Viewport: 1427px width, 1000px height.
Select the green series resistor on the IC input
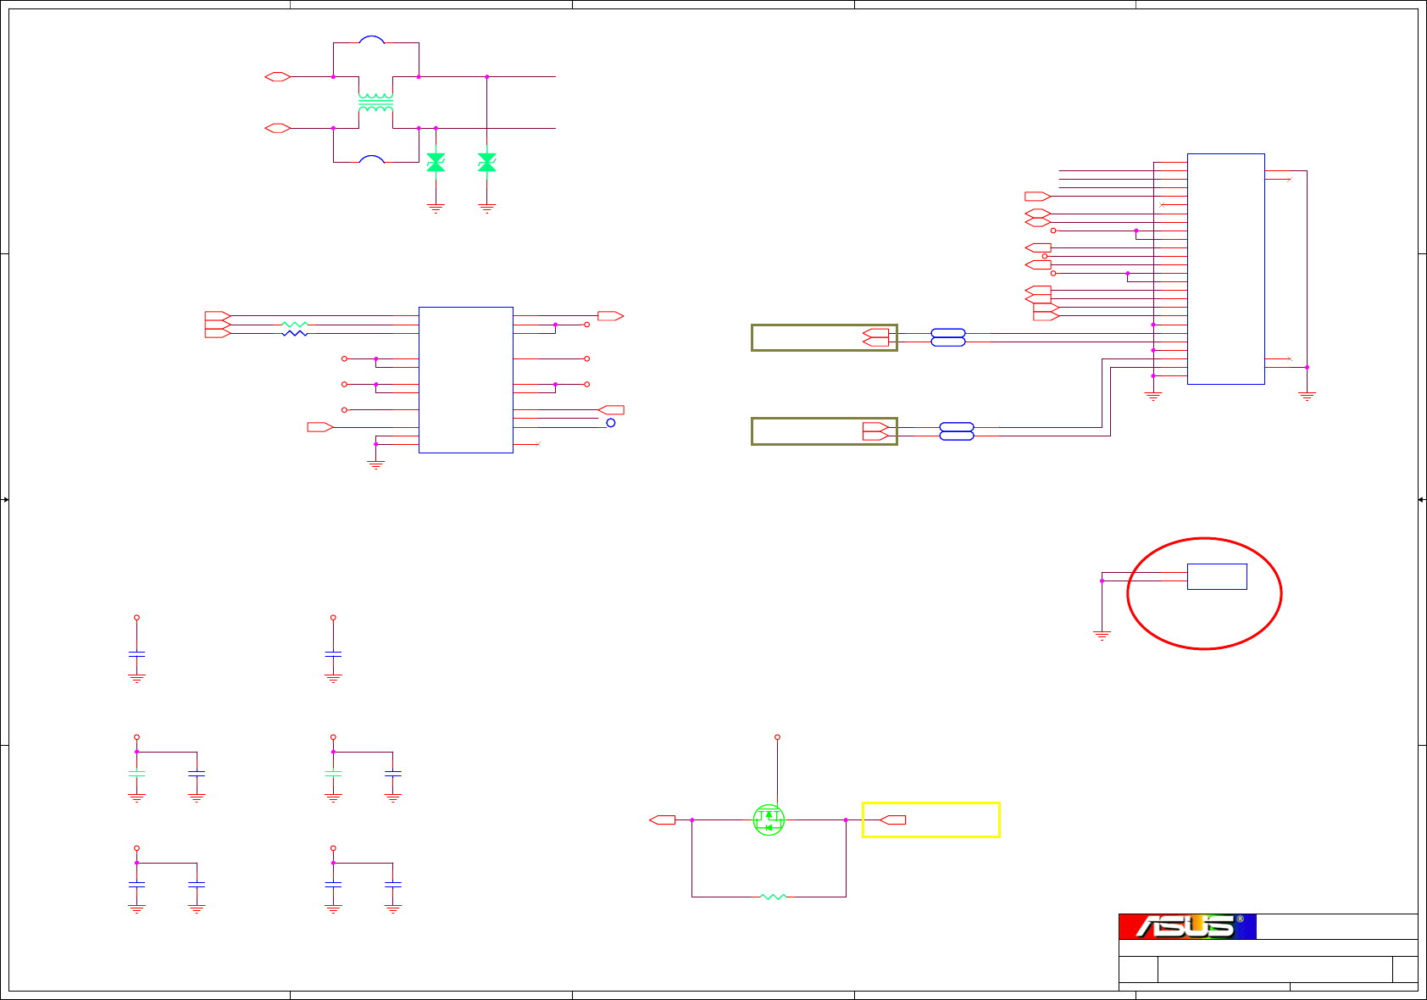[x=294, y=325]
